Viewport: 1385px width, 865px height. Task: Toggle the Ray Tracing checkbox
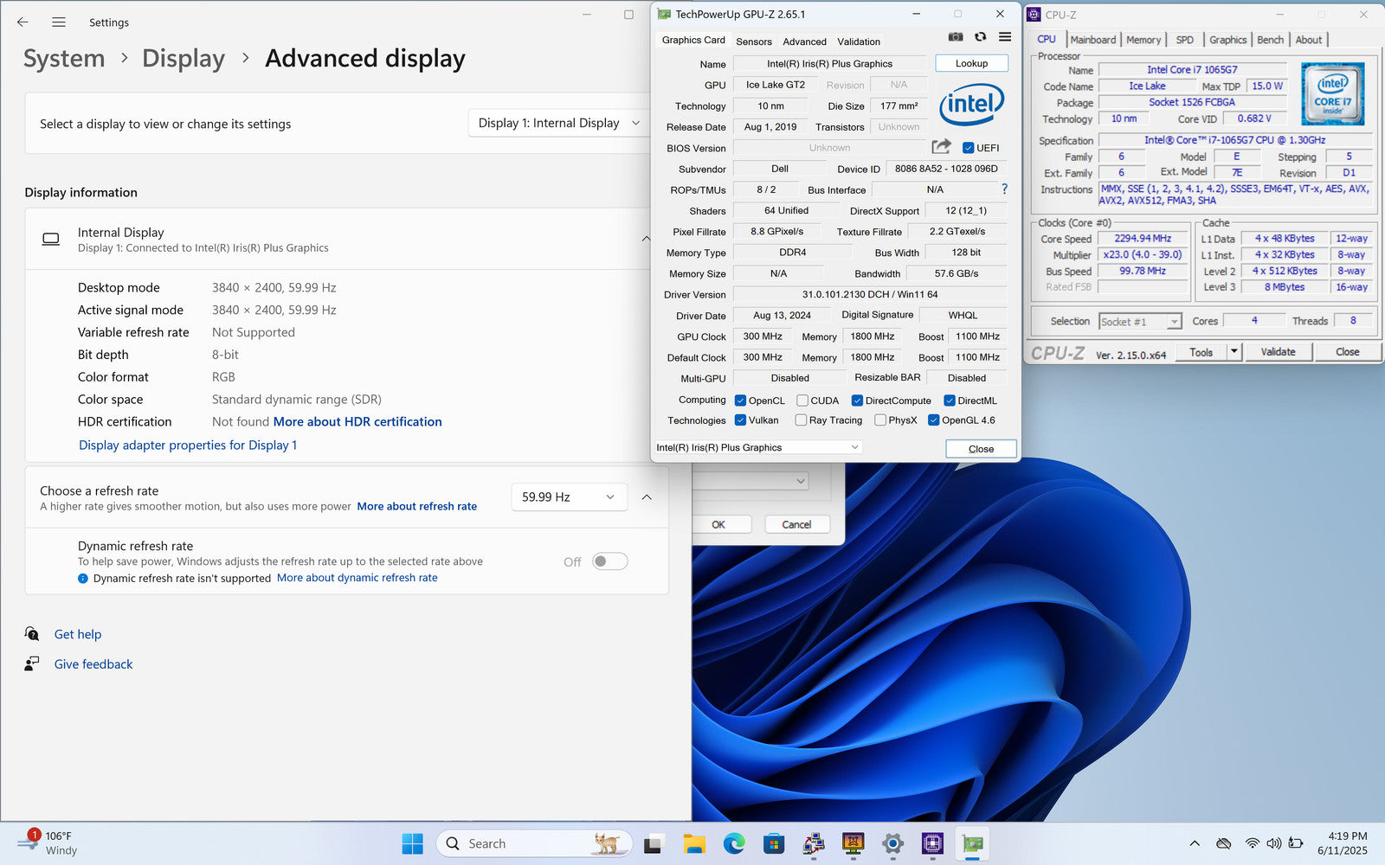[x=801, y=420]
